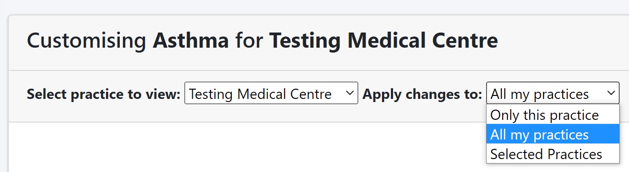Collapse the Apply changes to dropdown
629x172 pixels.
(x=552, y=93)
